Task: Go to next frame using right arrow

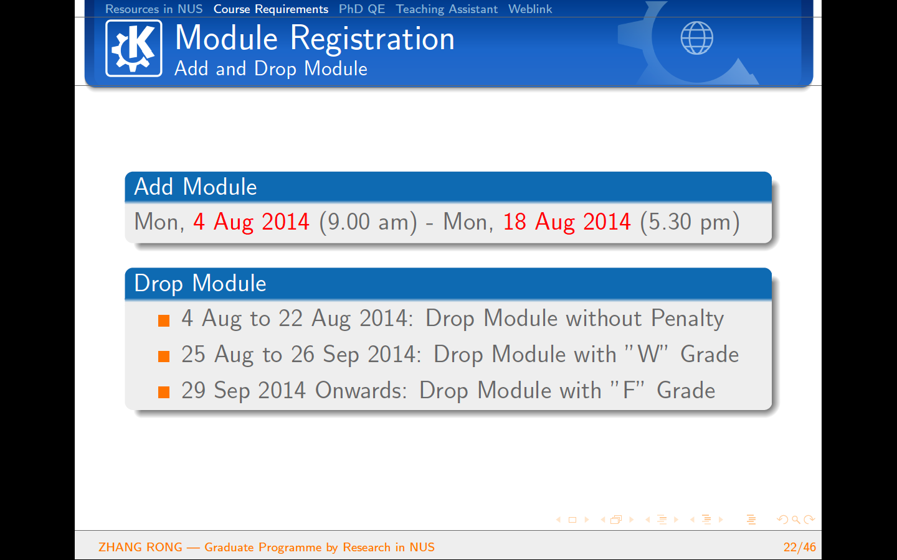Action: (631, 520)
